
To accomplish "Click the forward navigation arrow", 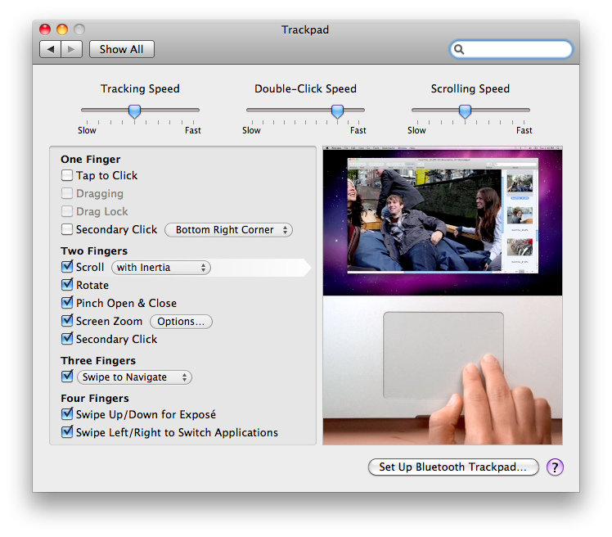I will pos(71,49).
